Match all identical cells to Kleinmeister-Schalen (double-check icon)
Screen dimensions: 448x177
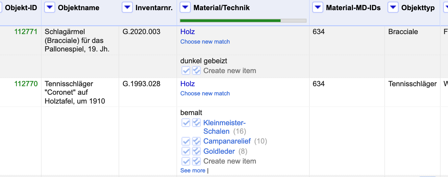pos(196,123)
